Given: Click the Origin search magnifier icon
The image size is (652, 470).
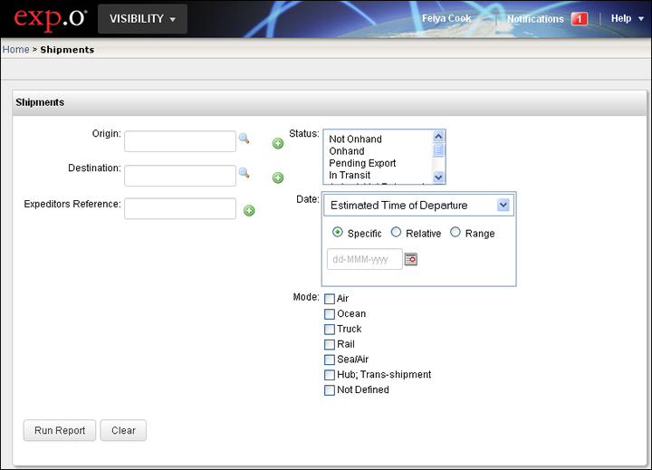Looking at the screenshot, I should tap(244, 139).
